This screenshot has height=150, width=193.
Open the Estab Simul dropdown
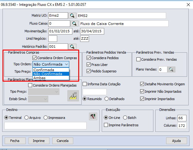tap(38, 99)
